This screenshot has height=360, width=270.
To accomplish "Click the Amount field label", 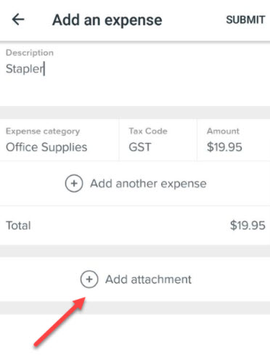I will pyautogui.click(x=223, y=131).
